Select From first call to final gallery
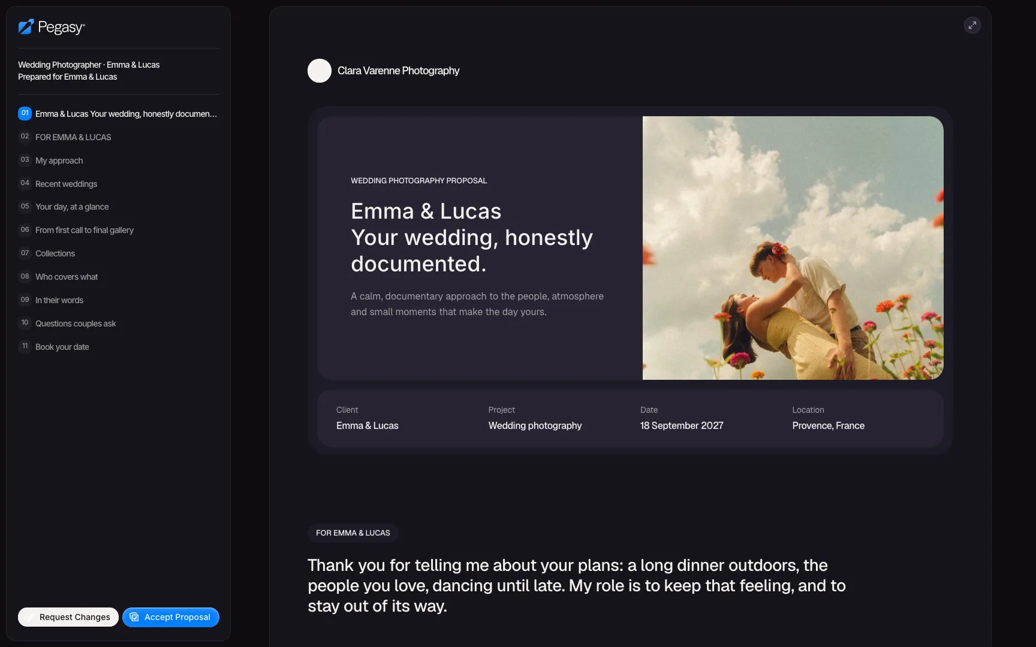1036x647 pixels. tap(118, 230)
